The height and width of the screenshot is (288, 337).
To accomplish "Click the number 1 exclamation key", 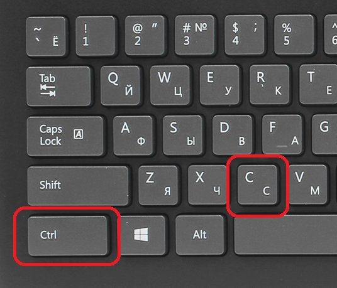I will (96, 36).
